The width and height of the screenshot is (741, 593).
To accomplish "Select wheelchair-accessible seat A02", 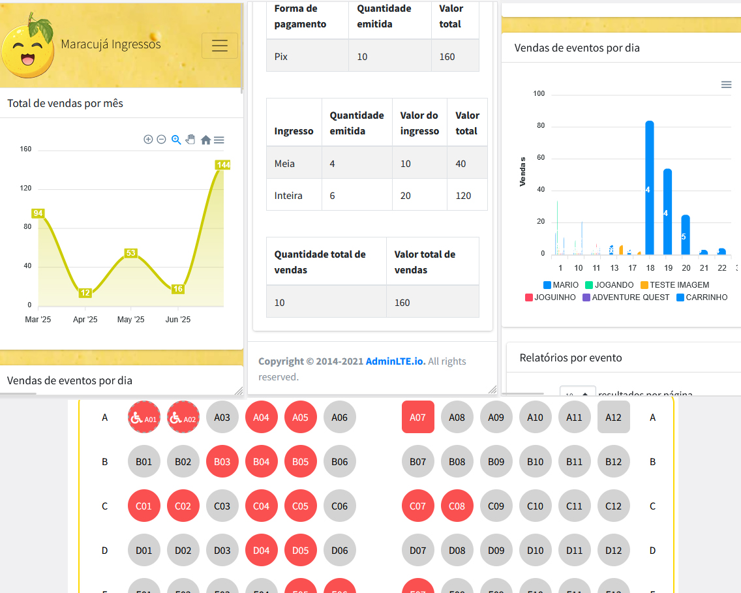I will point(183,418).
